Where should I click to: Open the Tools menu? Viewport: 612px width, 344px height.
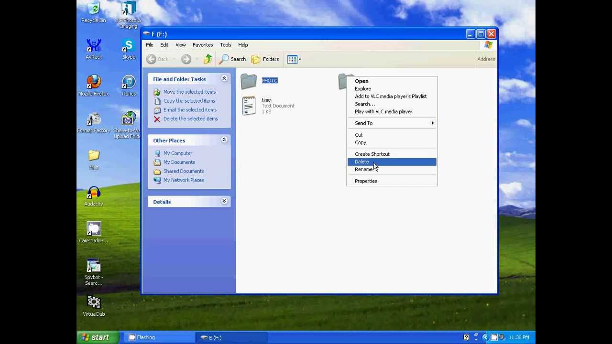pos(226,45)
